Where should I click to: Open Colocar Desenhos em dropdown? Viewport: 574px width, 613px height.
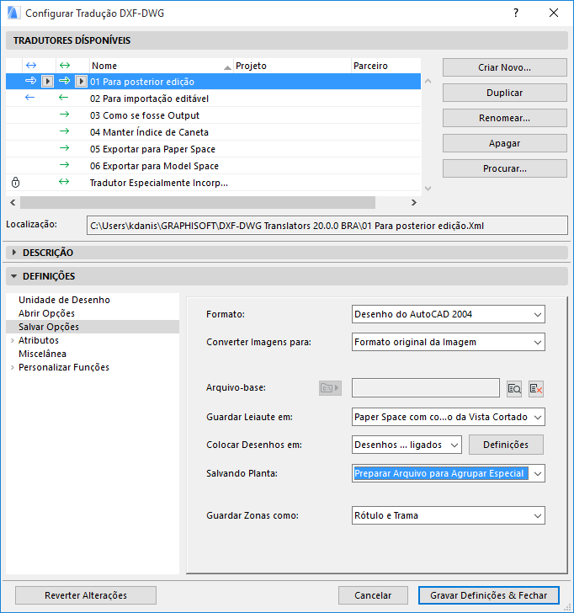407,445
